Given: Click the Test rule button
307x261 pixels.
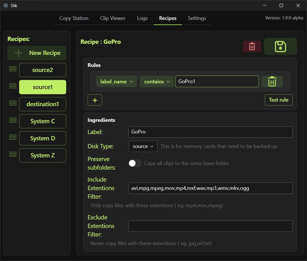Looking at the screenshot, I should pos(278,100).
